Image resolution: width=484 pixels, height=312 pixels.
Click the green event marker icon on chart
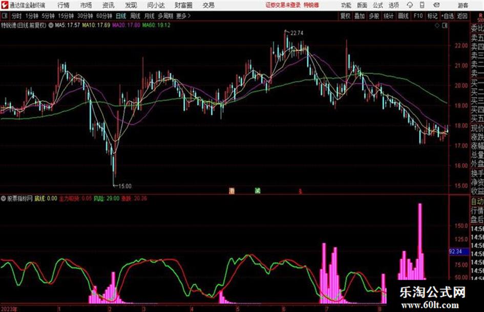[258, 191]
